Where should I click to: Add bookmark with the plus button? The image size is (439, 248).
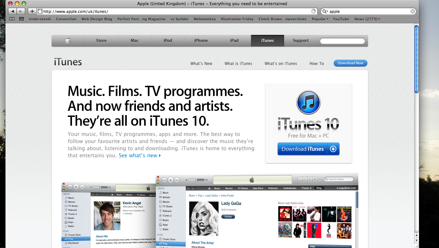pos(32,11)
